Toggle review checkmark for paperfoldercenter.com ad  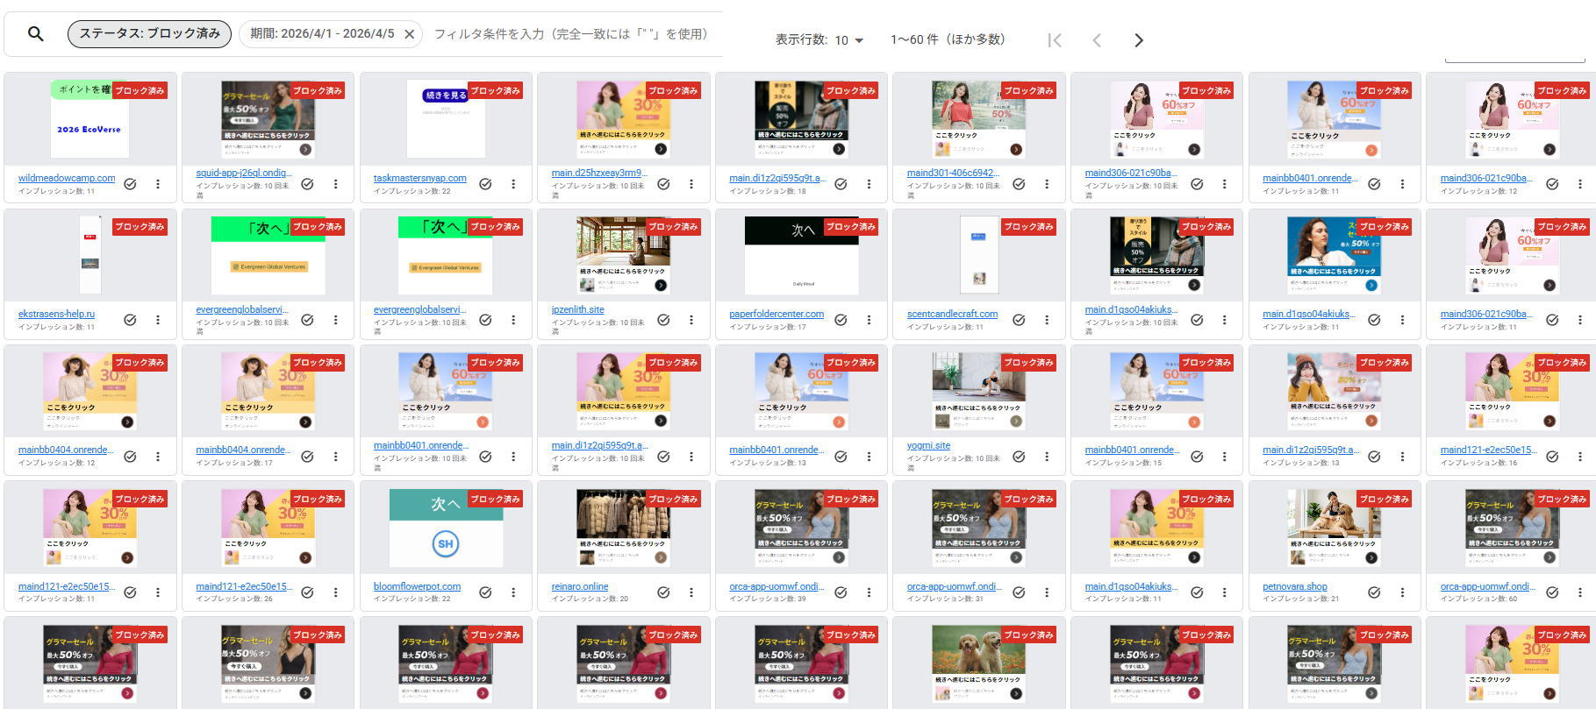click(x=841, y=320)
